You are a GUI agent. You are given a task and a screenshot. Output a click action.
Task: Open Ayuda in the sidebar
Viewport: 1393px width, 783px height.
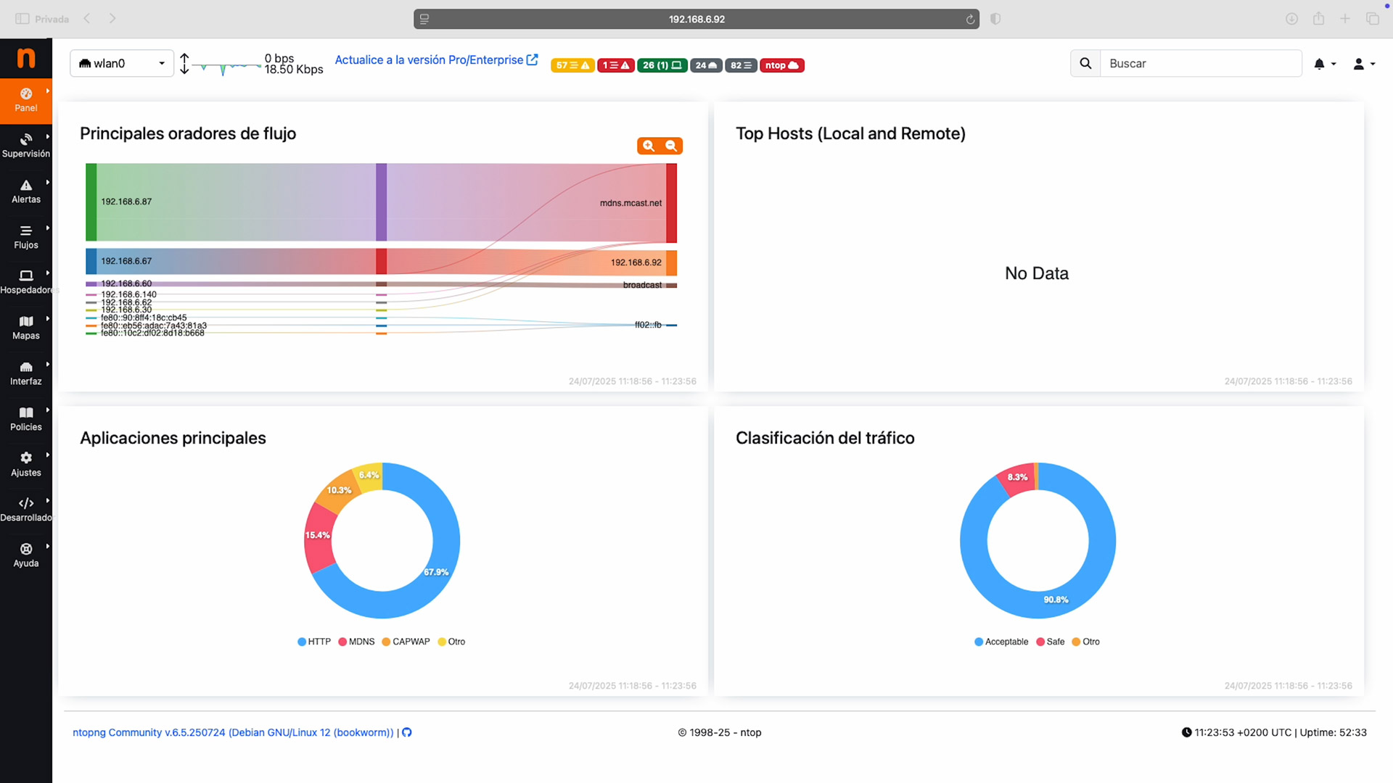point(26,555)
